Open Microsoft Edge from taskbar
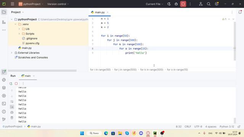This screenshot has height=137, width=244. 106,133
